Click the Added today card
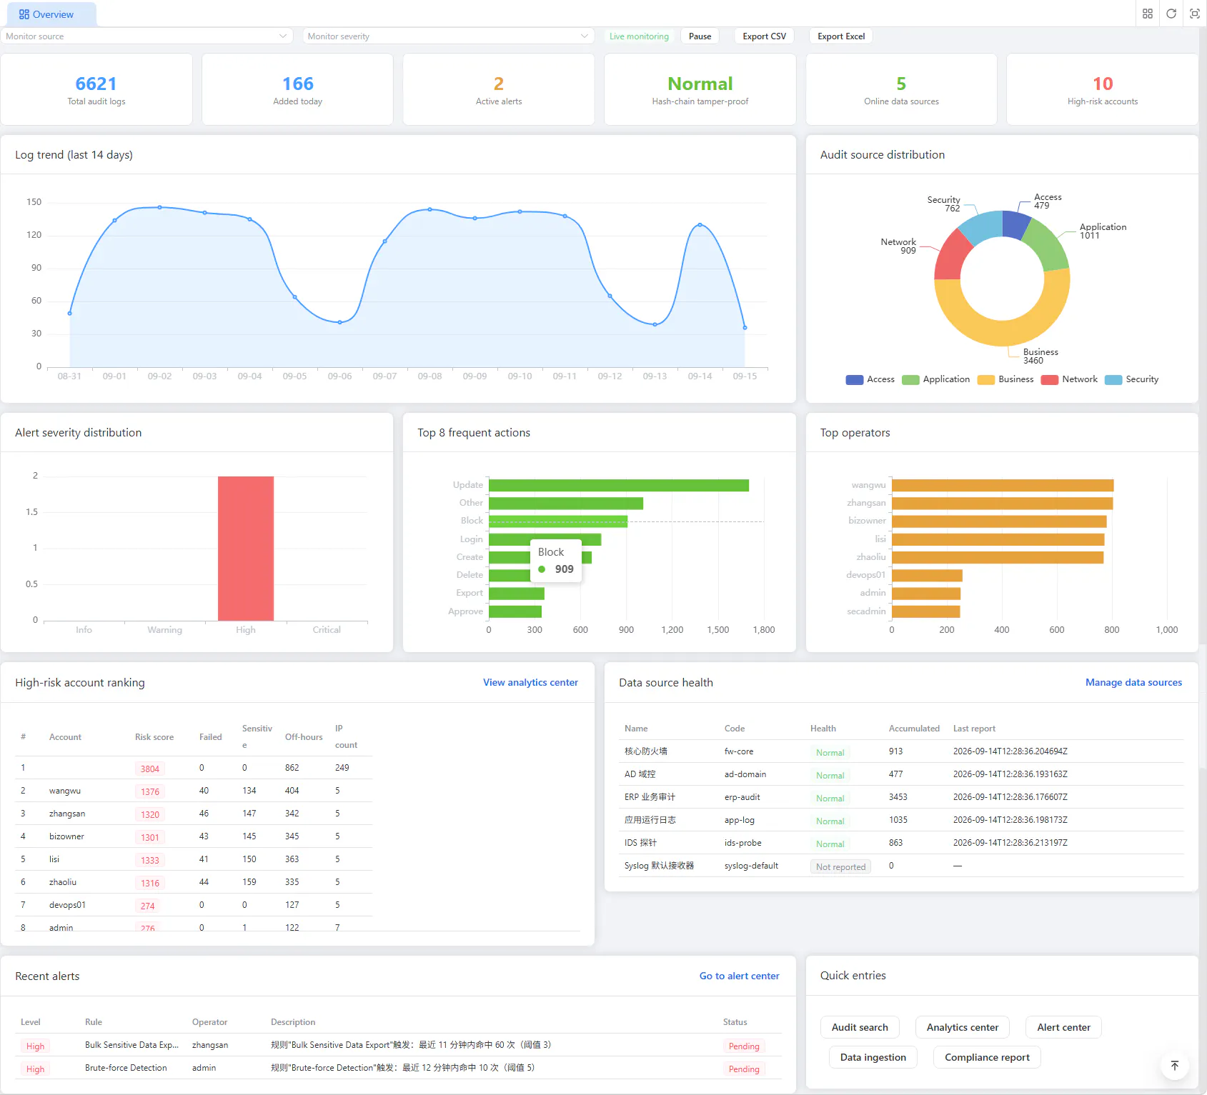1207x1095 pixels. (x=297, y=89)
